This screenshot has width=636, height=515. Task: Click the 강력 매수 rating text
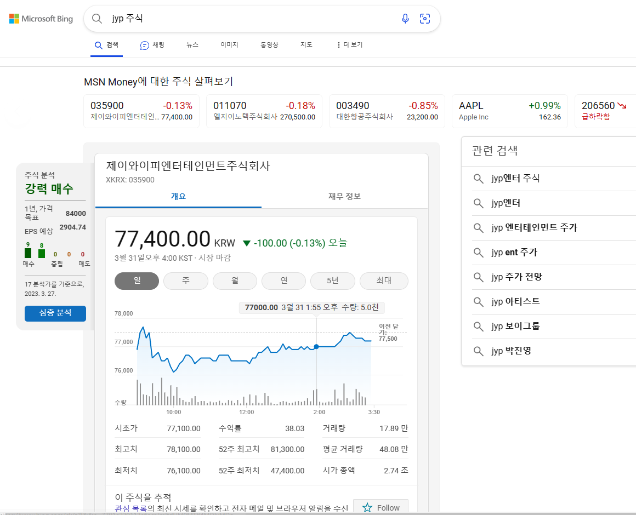[x=49, y=188]
